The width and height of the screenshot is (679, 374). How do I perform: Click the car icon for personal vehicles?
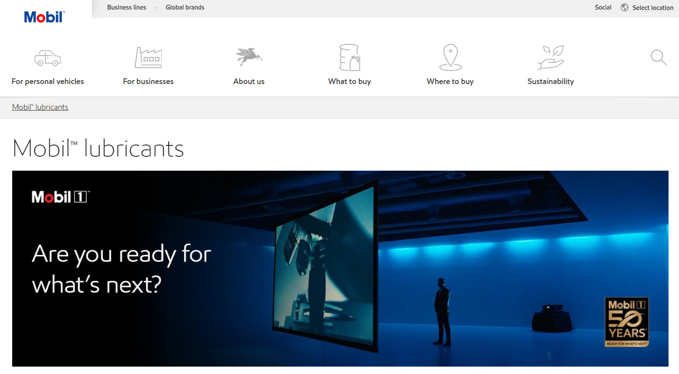click(x=48, y=57)
